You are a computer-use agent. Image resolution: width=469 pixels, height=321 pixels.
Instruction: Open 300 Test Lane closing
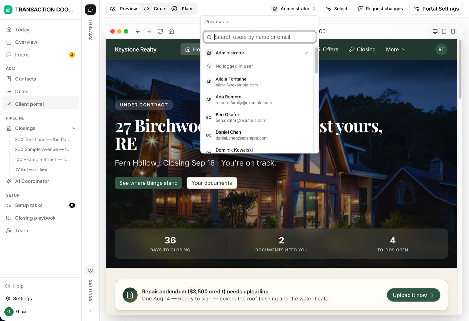[43, 139]
